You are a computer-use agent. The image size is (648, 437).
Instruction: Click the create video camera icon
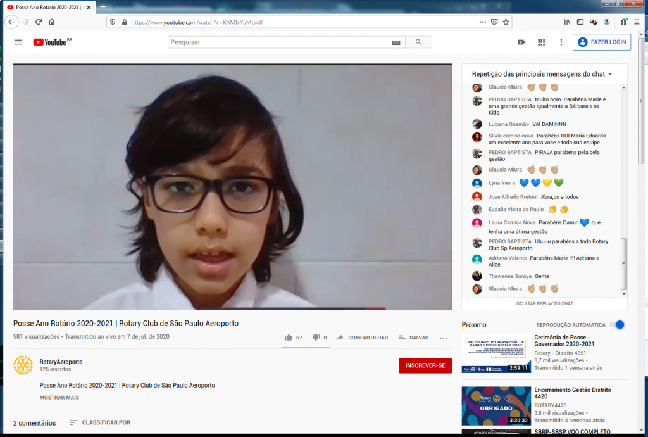tap(521, 42)
